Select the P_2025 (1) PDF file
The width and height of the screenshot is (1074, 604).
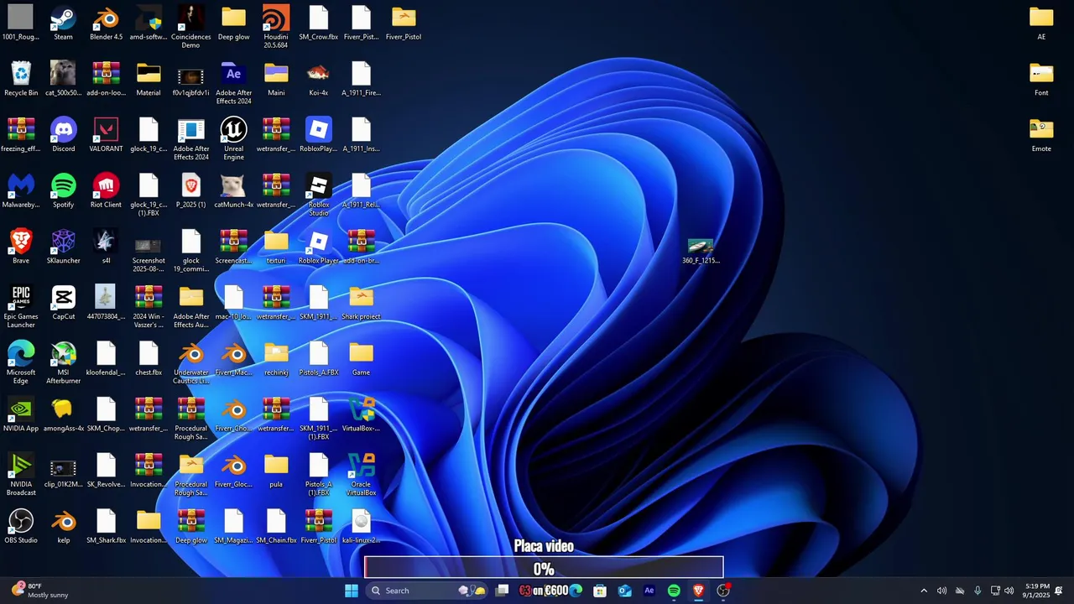[191, 191]
